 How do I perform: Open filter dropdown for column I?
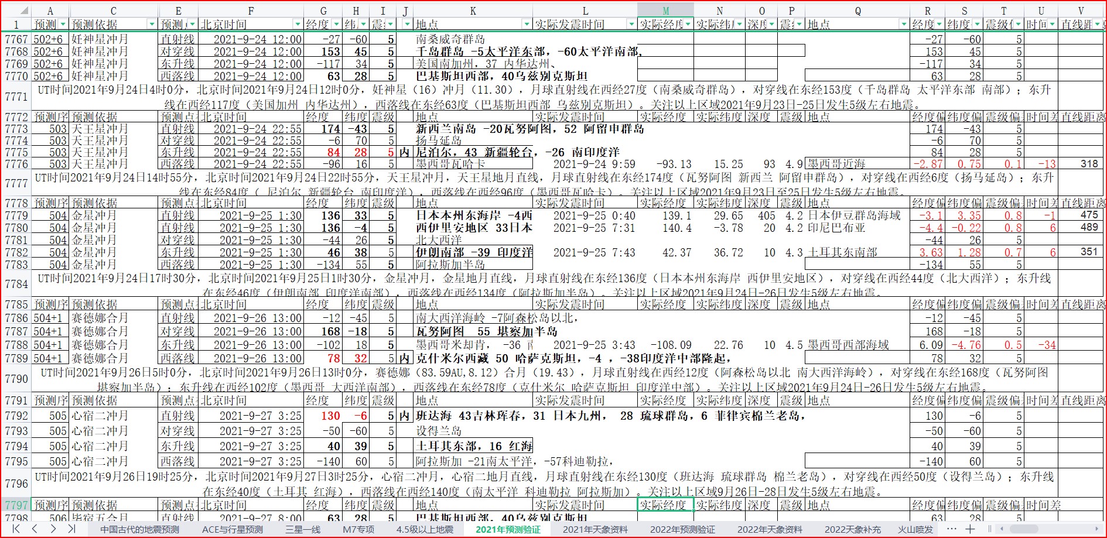tap(390, 24)
